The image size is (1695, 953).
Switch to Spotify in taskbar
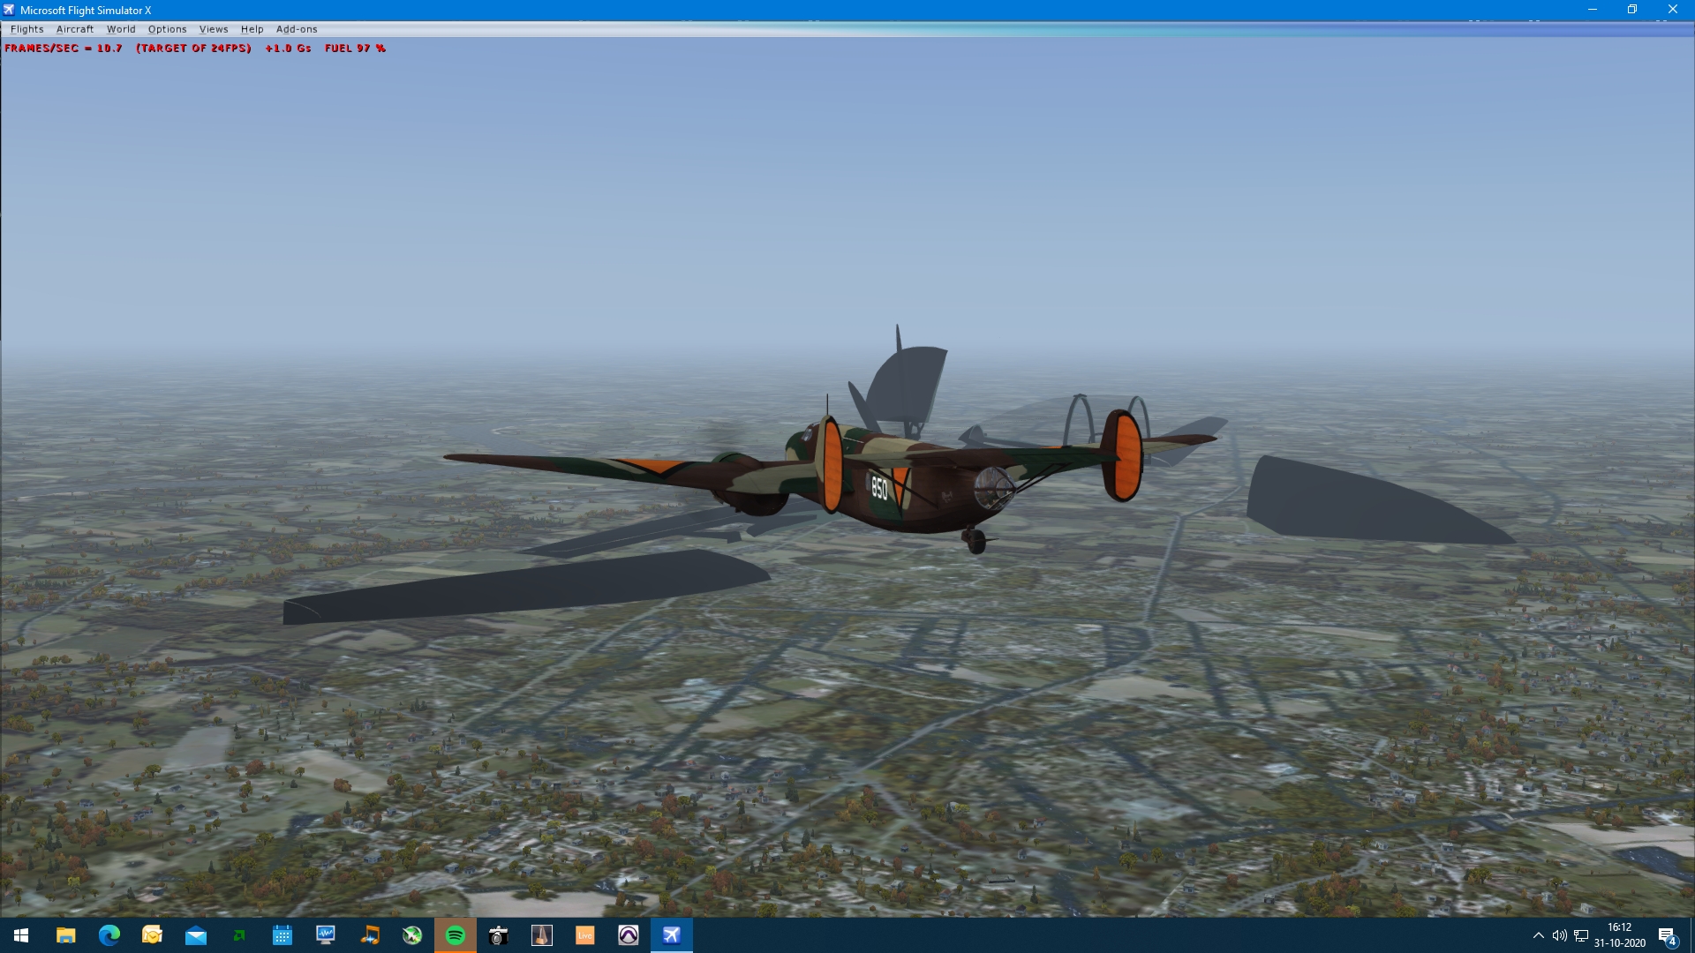(456, 935)
